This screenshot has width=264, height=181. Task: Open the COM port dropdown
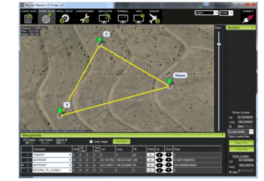(216, 13)
